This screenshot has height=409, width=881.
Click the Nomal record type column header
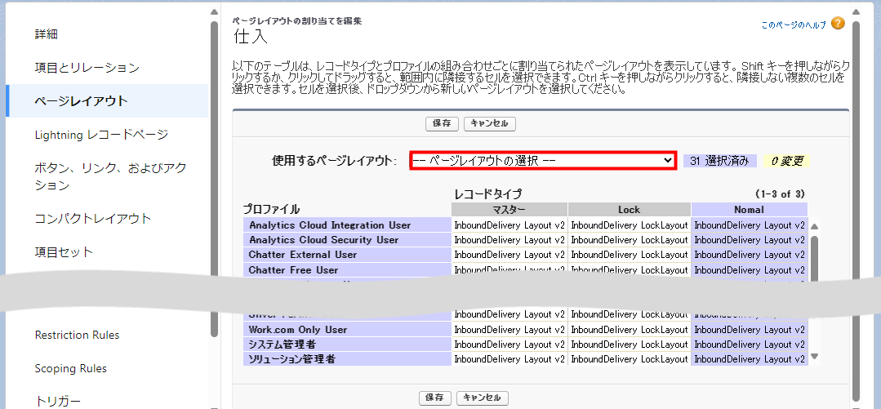(749, 210)
